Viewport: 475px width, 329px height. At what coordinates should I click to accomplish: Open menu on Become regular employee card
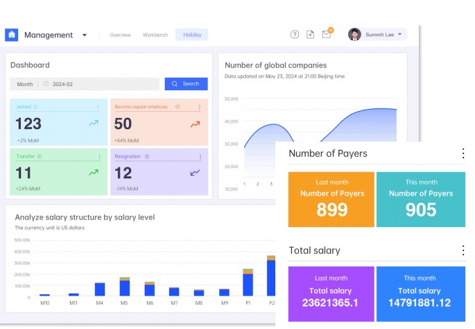tap(198, 107)
